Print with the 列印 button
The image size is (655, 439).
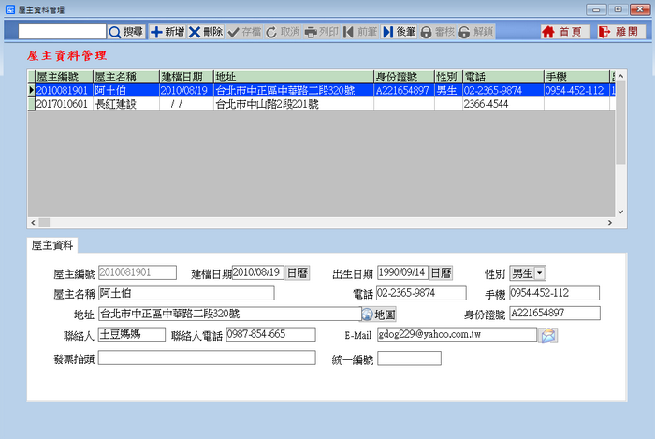pyautogui.click(x=321, y=32)
